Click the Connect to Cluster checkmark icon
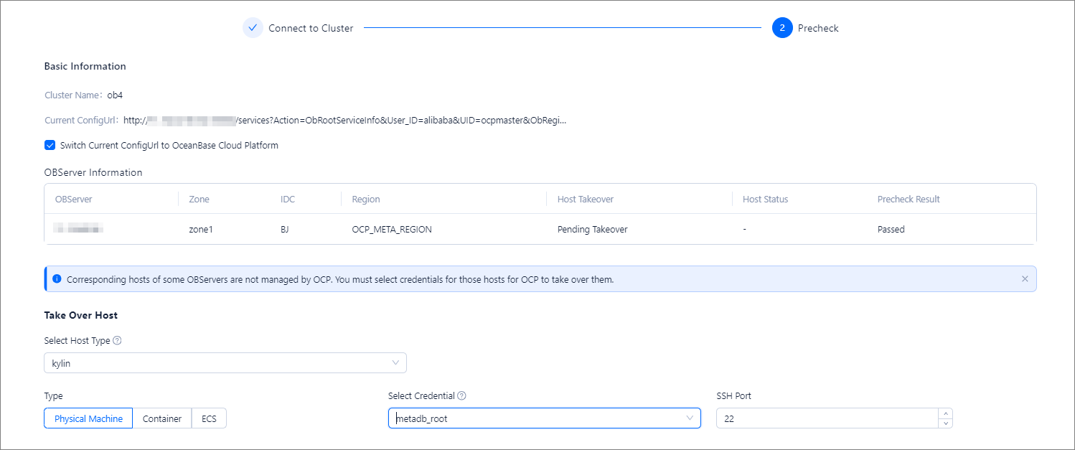Viewport: 1075px width, 450px height. [x=253, y=28]
